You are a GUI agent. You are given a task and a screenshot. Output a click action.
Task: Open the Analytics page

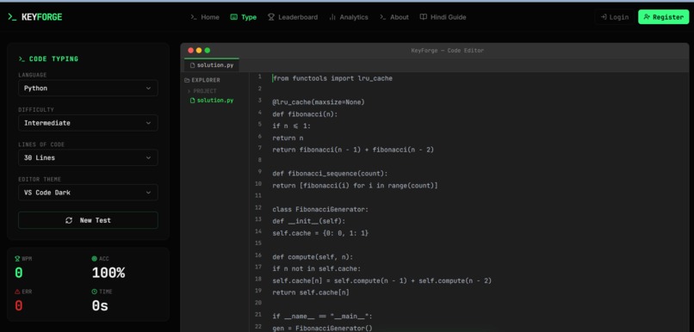pos(349,17)
